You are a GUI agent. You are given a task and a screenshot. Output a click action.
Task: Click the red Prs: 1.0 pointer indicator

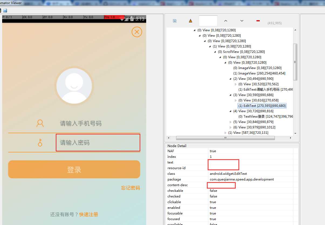click(x=114, y=17)
